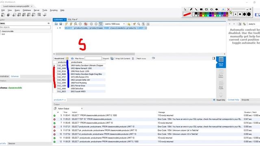Toggle the auto-commit mode button
The width and height of the screenshot is (260, 146).
click(101, 24)
